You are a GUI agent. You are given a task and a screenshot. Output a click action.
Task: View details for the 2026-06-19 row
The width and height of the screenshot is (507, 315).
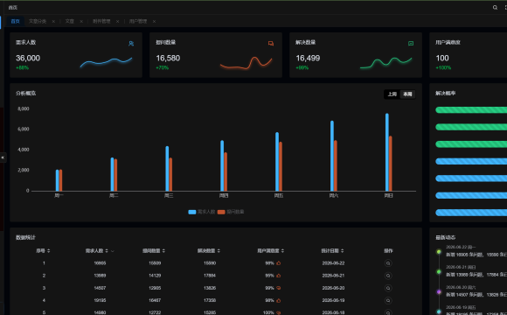coord(388,300)
